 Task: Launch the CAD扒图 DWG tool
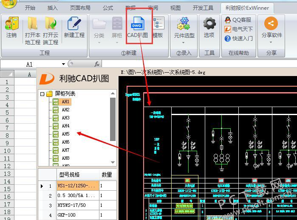138,28
